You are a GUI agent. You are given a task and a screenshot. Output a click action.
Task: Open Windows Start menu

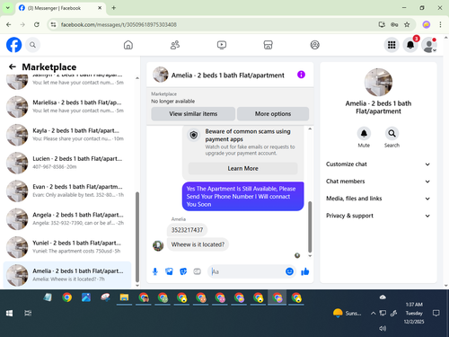(9, 313)
